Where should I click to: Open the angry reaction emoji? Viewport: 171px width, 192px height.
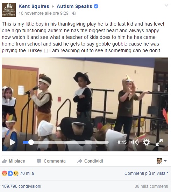(5, 173)
